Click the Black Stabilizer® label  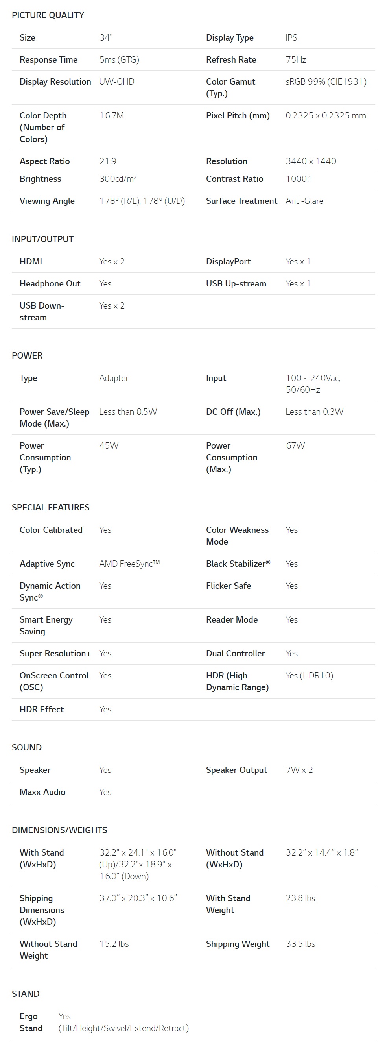(238, 564)
